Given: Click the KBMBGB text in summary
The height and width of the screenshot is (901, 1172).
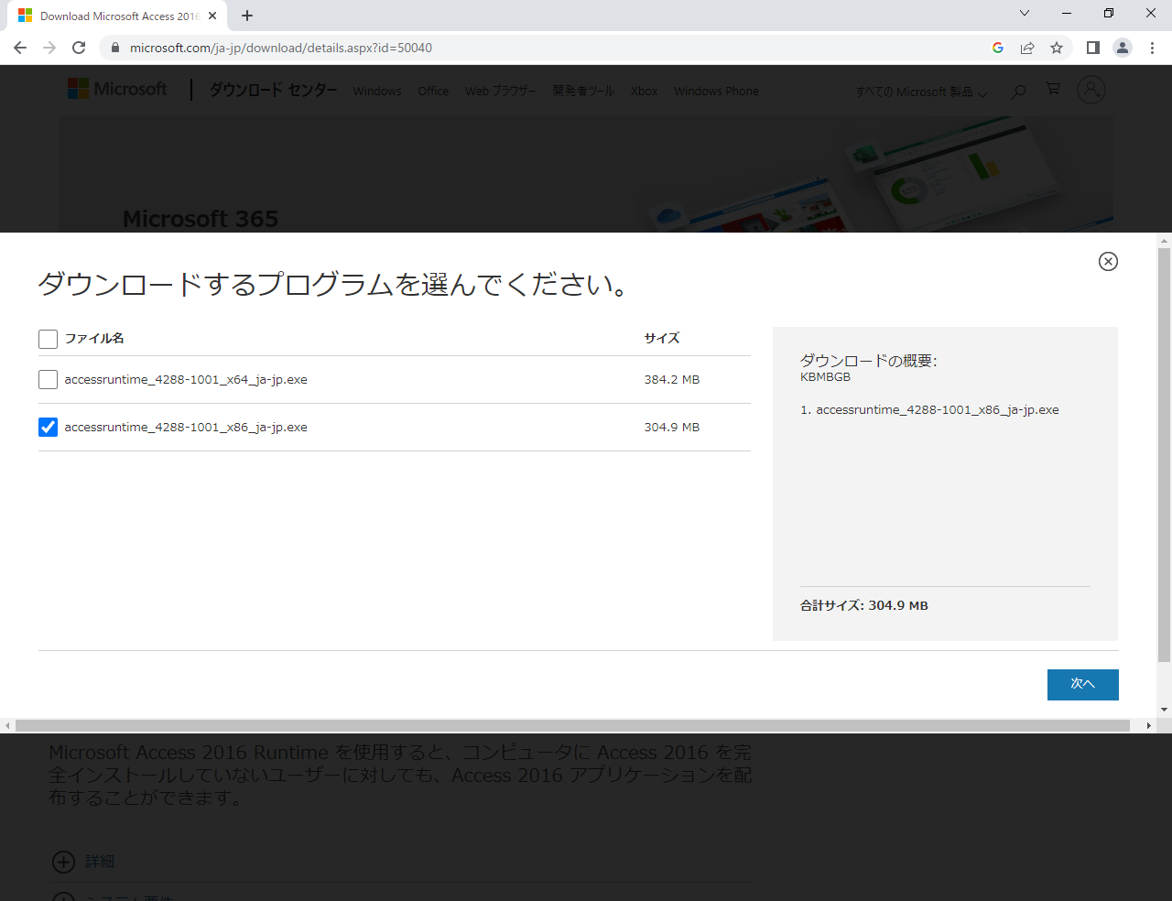Looking at the screenshot, I should click(825, 377).
